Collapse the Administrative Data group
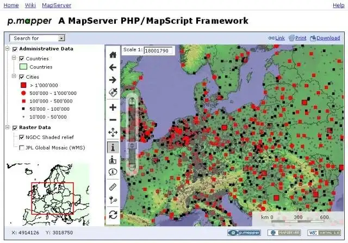The image size is (348, 243). pos(7,48)
